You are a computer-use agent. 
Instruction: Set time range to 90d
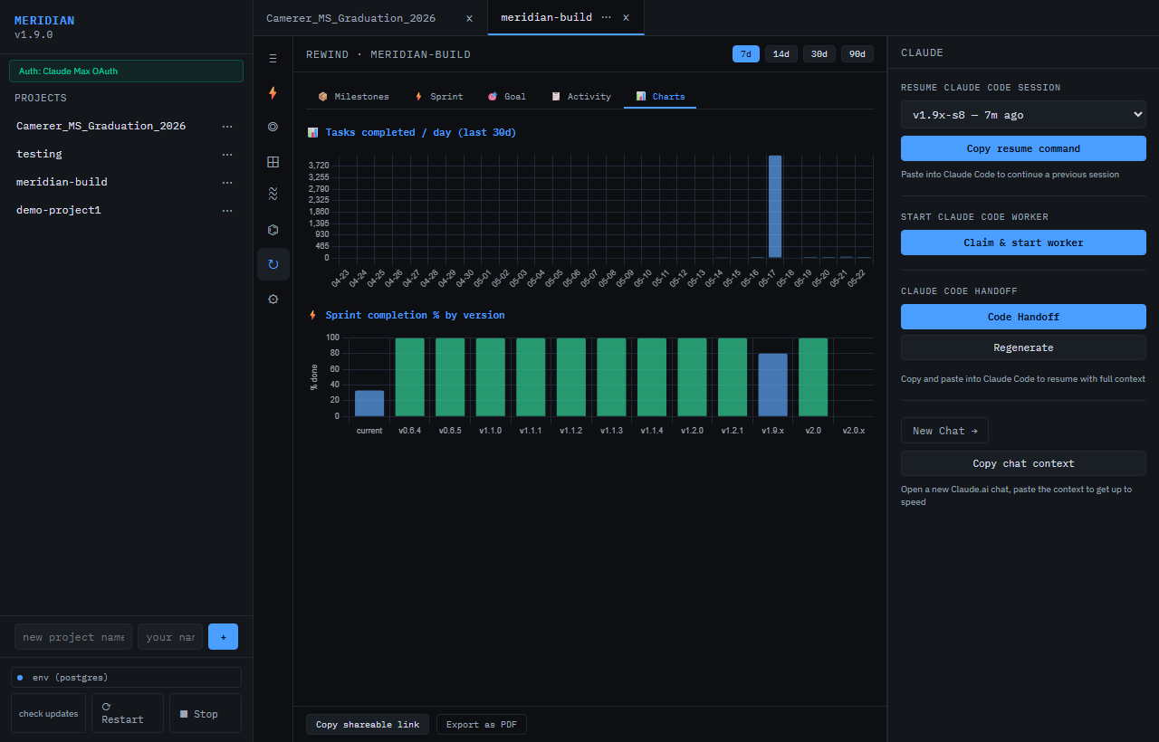pyautogui.click(x=857, y=54)
